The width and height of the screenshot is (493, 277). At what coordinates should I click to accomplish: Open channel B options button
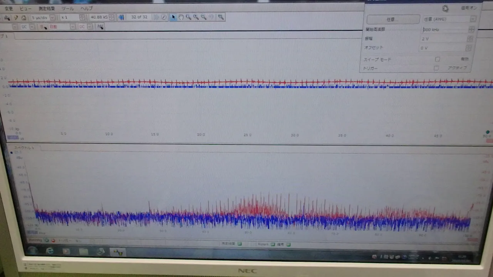[43, 27]
